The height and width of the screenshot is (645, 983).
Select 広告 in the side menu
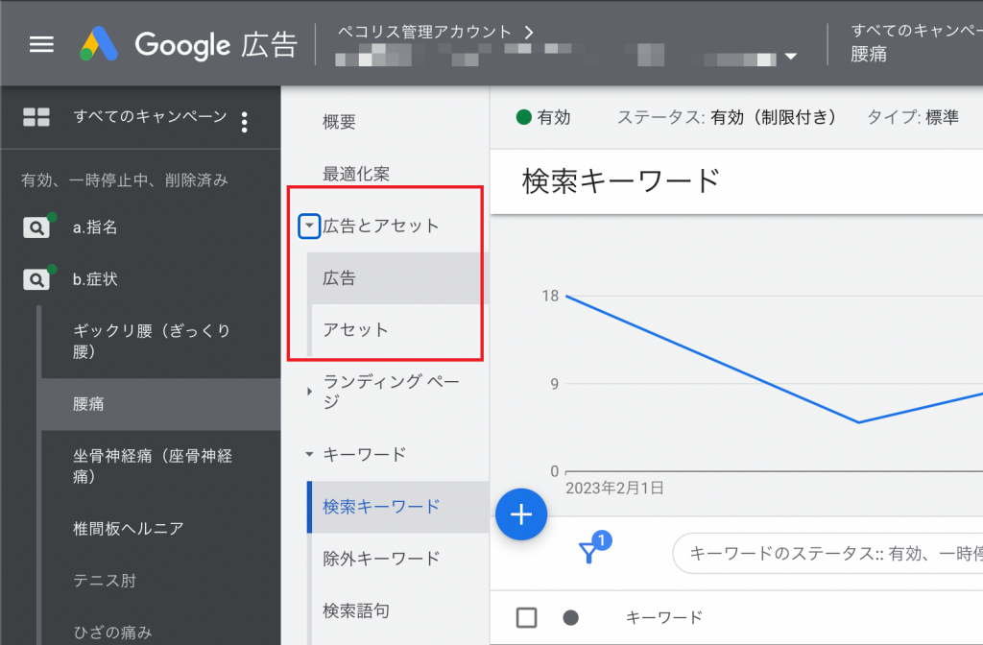397,278
